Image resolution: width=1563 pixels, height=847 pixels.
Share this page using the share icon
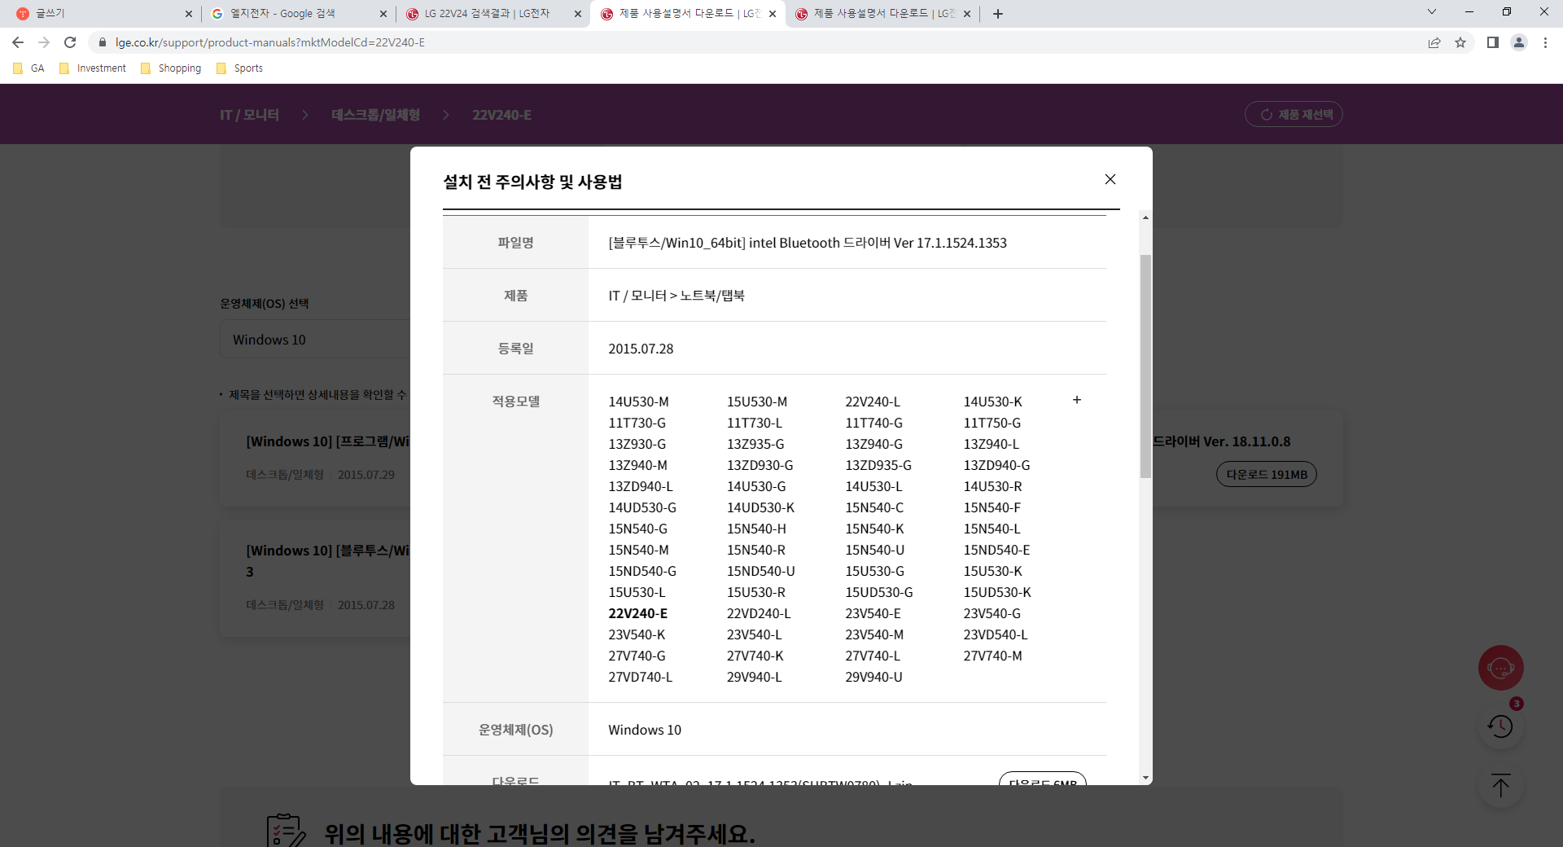1434,42
